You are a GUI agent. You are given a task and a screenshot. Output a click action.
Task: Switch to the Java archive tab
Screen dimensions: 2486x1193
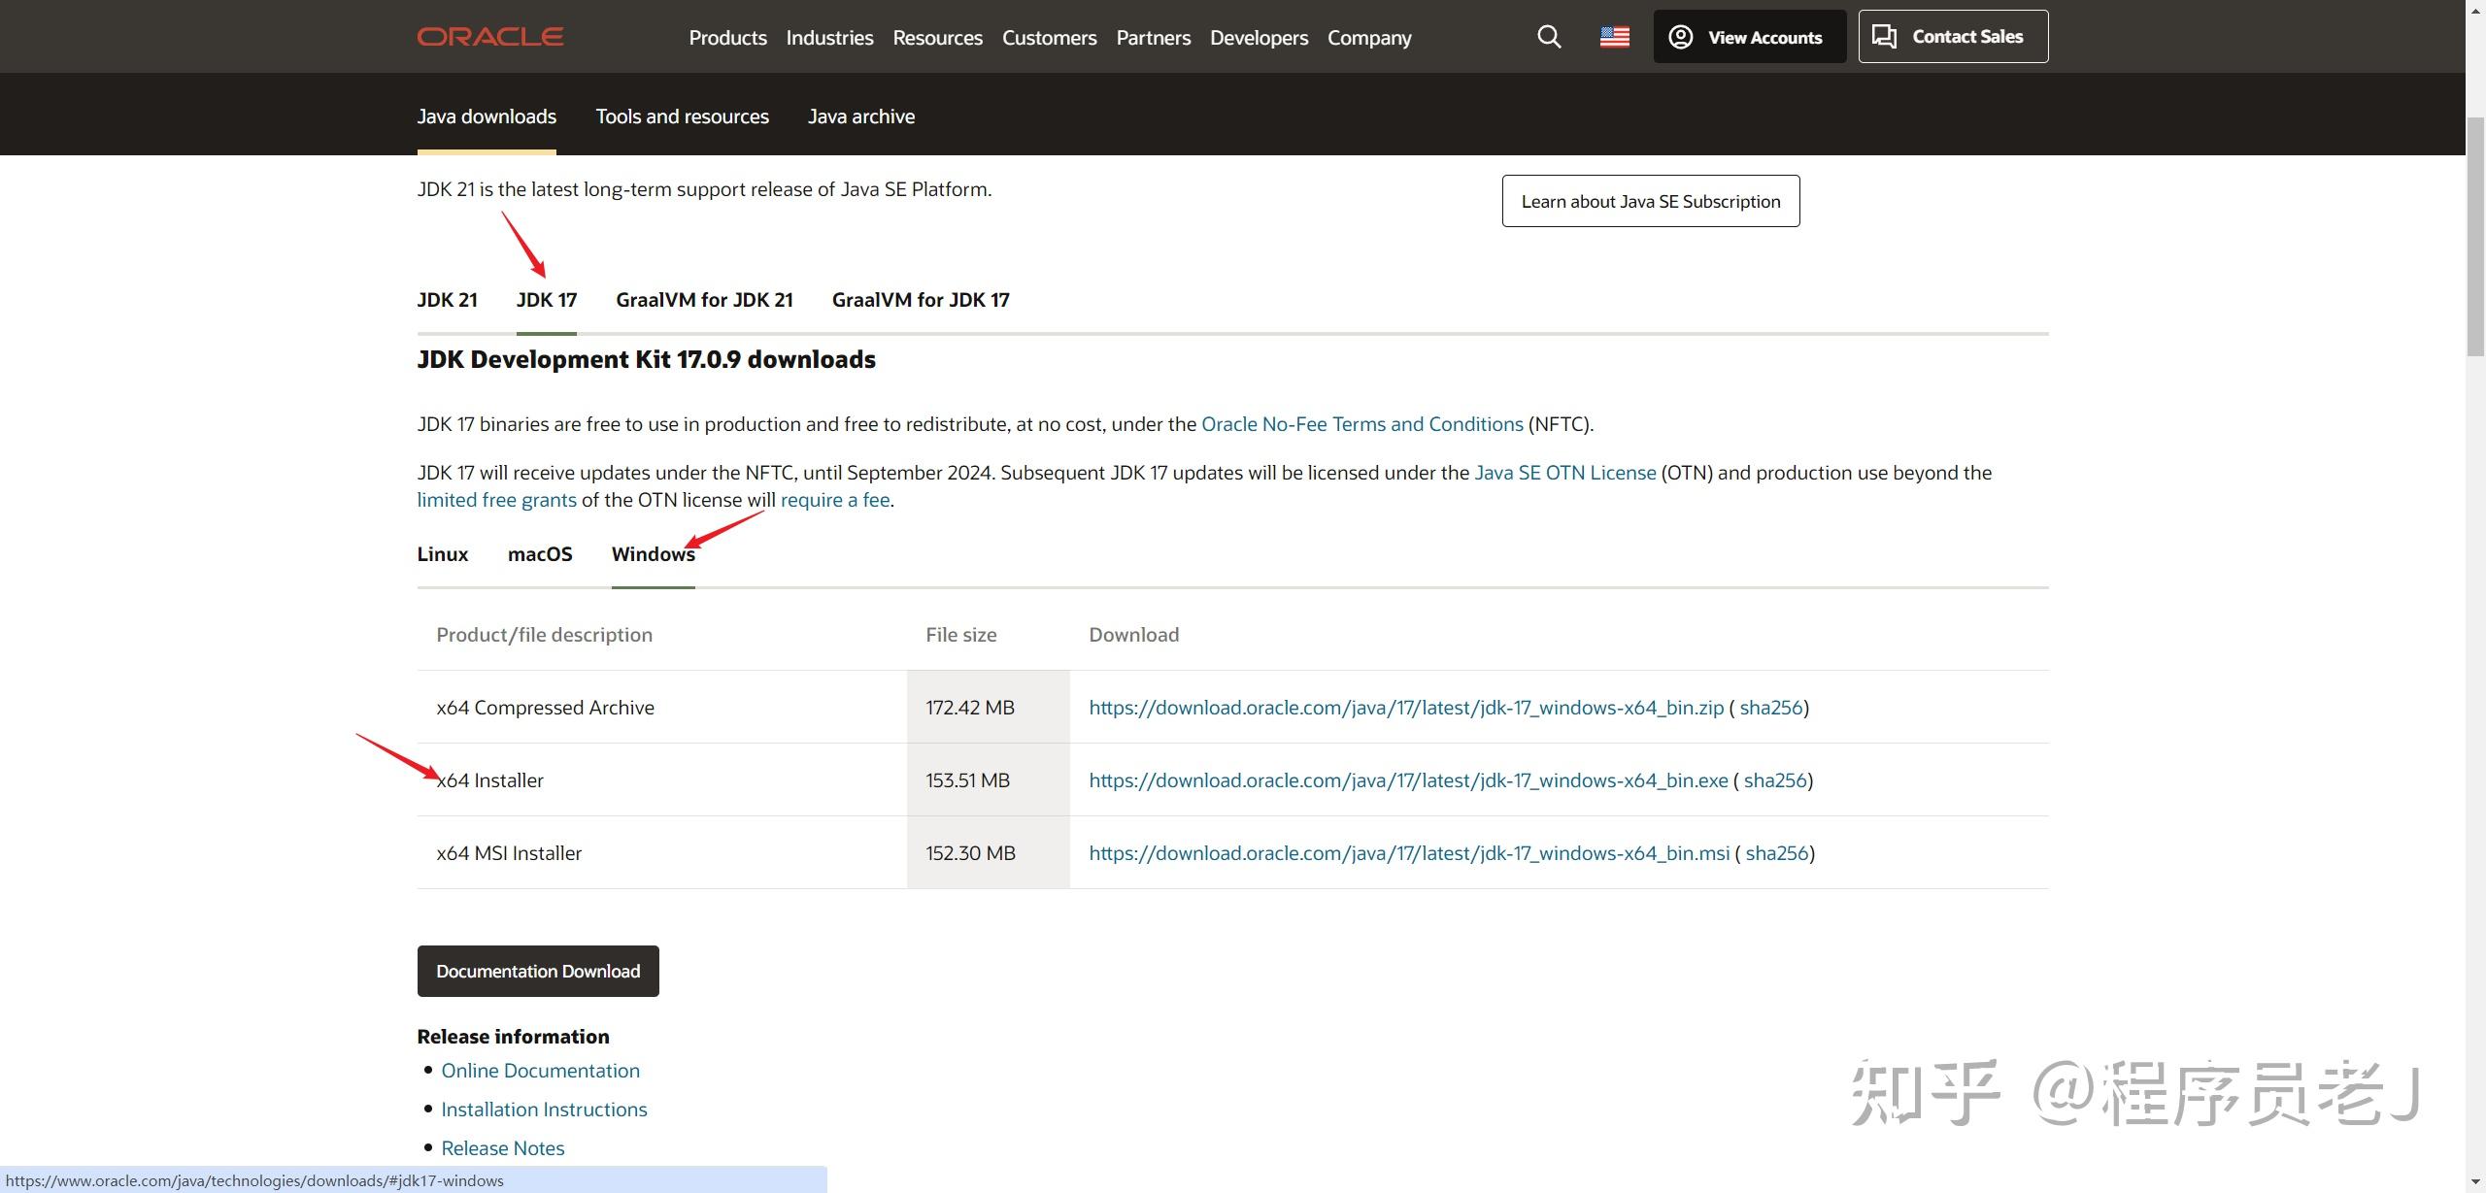pos(860,116)
